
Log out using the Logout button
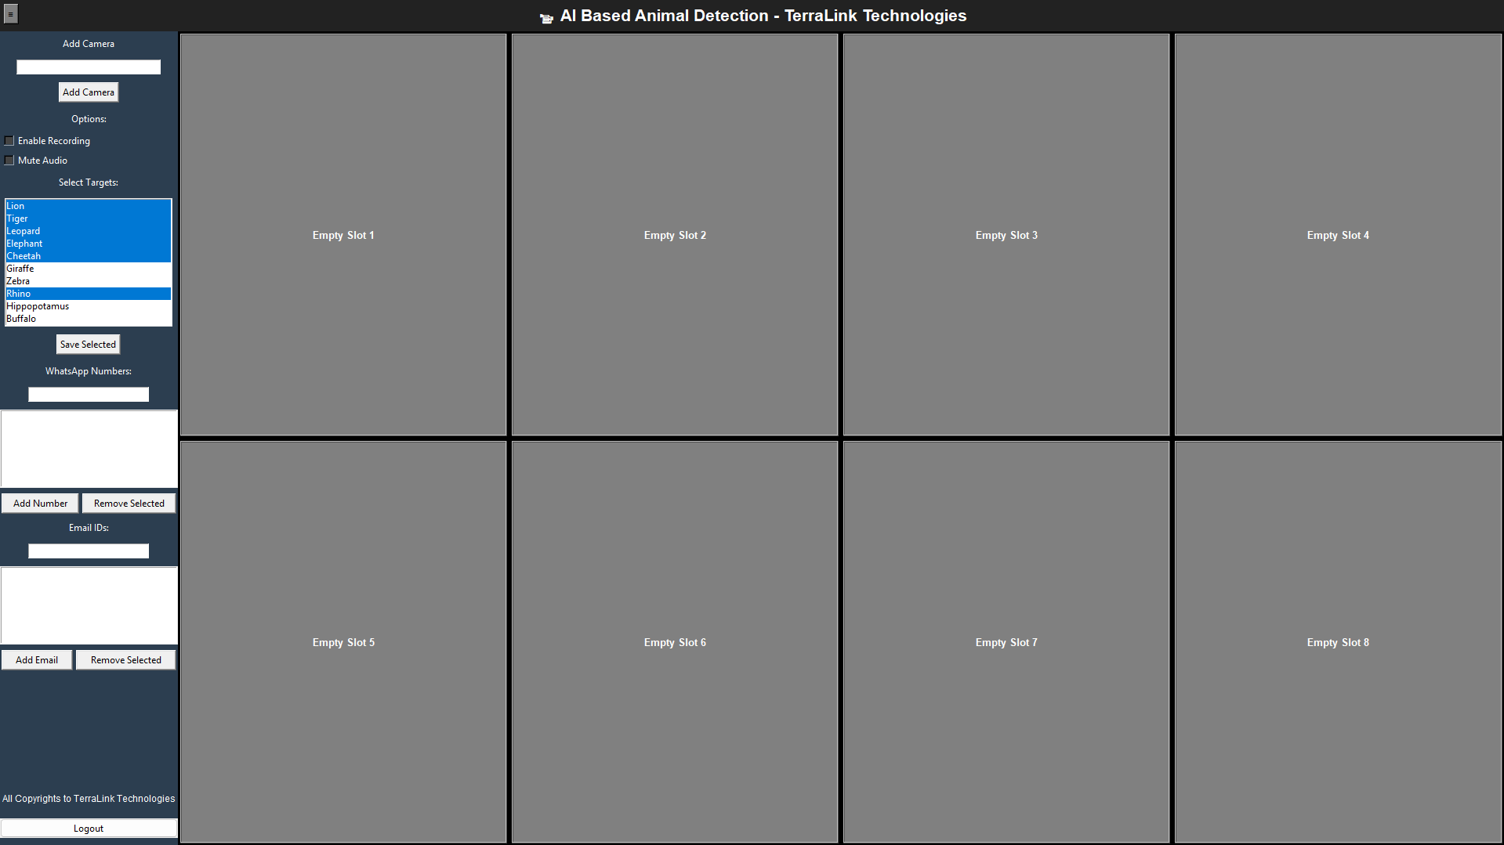coord(89,829)
